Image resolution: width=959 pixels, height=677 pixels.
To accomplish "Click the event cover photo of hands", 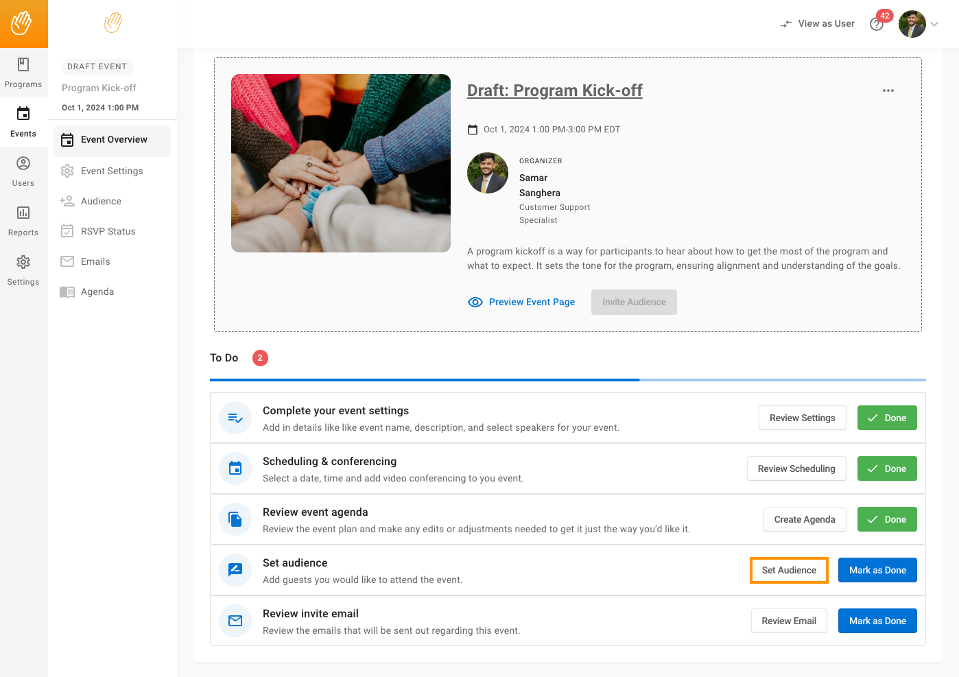I will point(341,163).
